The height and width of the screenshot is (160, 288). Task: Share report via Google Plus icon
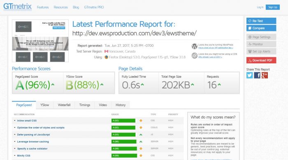click(265, 75)
